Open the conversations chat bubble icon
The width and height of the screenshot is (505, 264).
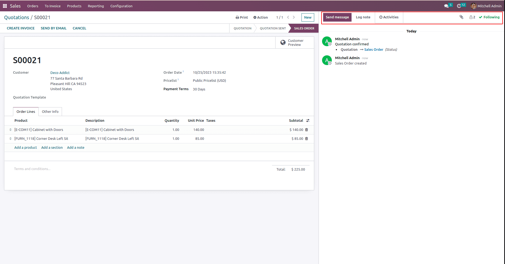tap(446, 6)
